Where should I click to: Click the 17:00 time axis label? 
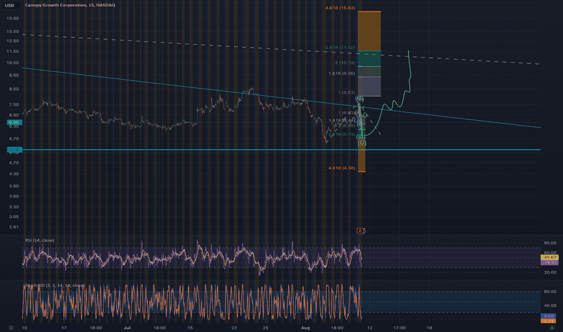[400, 328]
